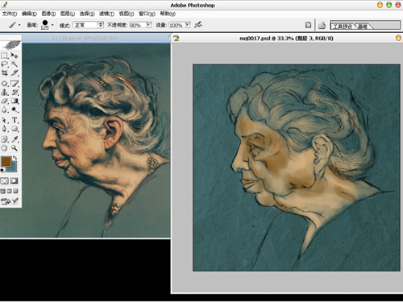
Task: Click the yellow window button of Photoshop
Action: pyautogui.click(x=380, y=5)
